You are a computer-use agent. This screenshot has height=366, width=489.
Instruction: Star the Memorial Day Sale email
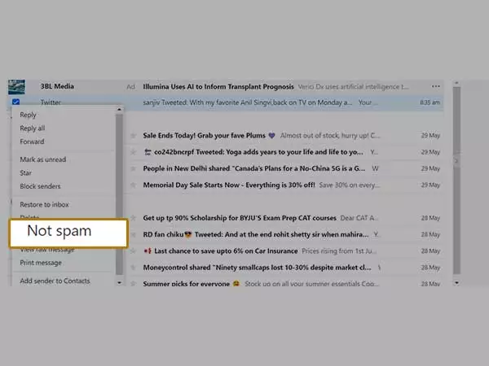point(133,185)
